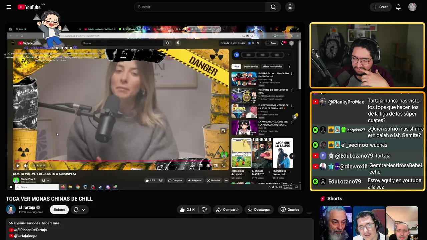Open the streamed YouTube notification bell with badge
Image resolution: width=427 pixels, height=240 pixels.
coord(283,43)
